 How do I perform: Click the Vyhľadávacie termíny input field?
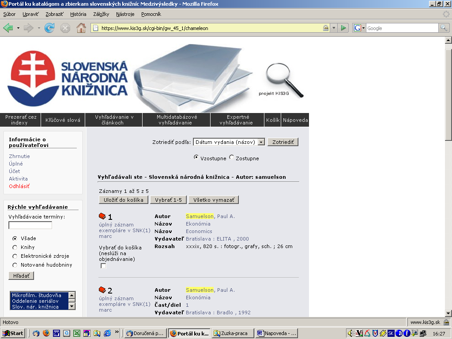click(30, 225)
